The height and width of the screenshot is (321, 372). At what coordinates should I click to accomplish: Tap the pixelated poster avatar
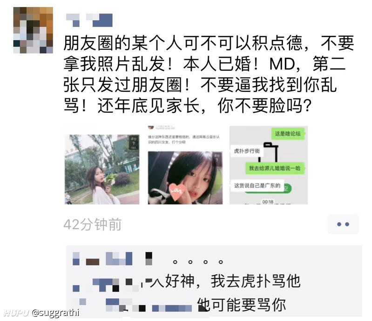coord(33,30)
